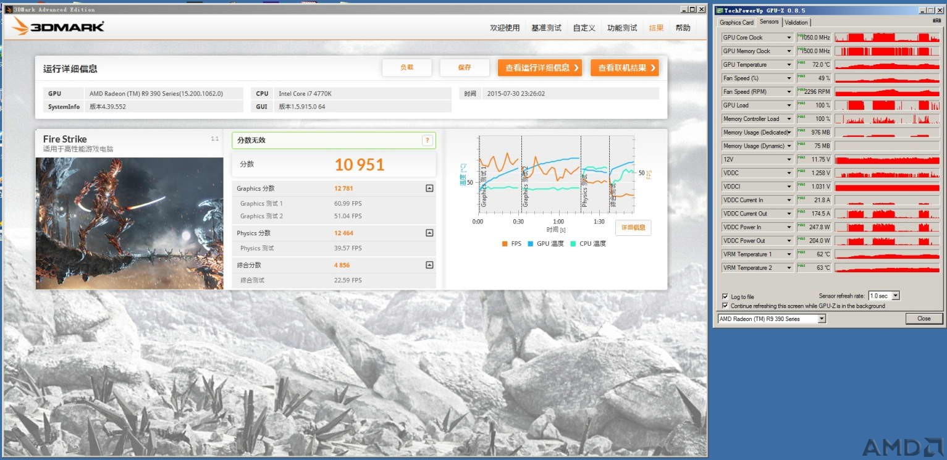Image resolution: width=947 pixels, height=460 pixels.
Task: Click the orange FPS legend swatch
Action: point(505,244)
